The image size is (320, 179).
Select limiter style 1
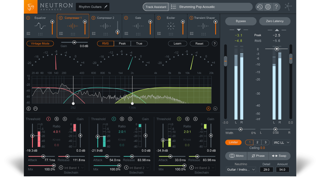[249, 142]
